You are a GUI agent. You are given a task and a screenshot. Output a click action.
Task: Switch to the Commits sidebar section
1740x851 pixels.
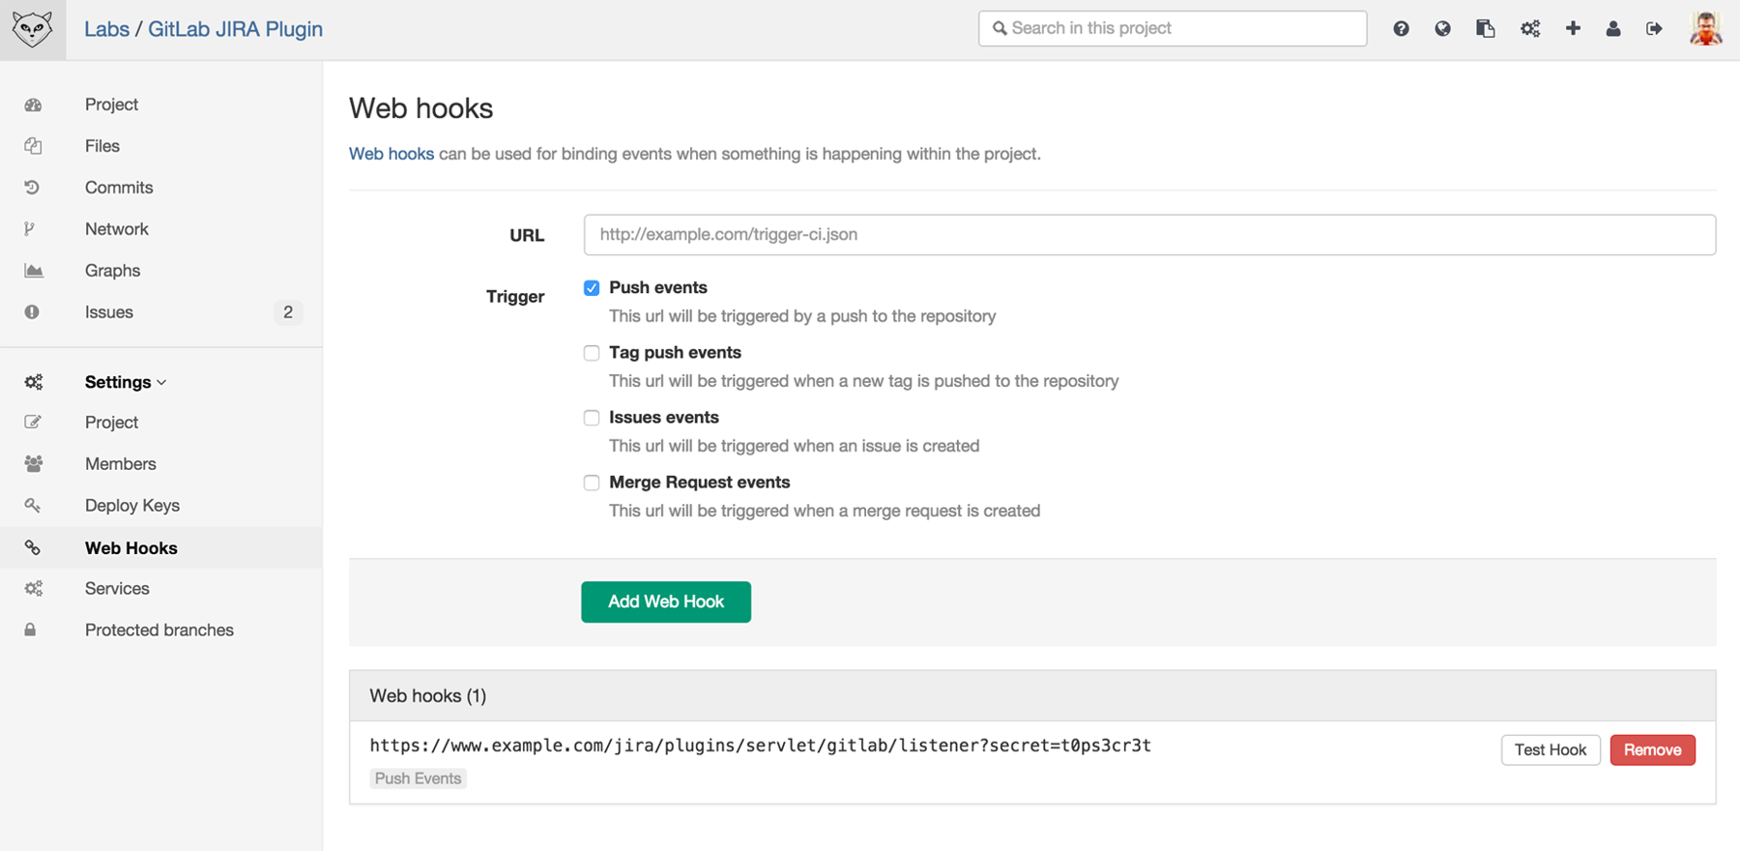click(x=118, y=187)
